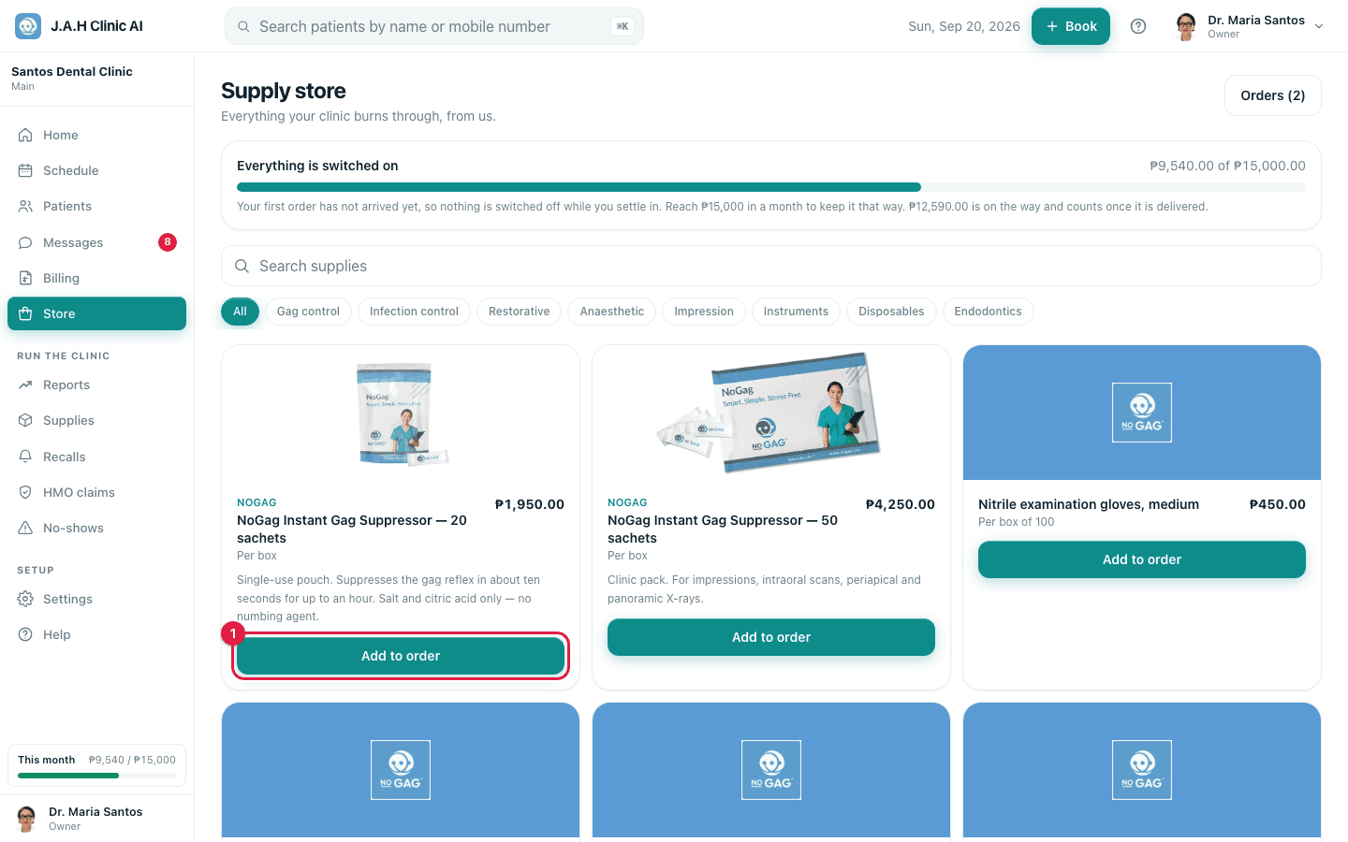The height and width of the screenshot is (842, 1348).
Task: Open Patients in the sidebar
Action: [96, 206]
